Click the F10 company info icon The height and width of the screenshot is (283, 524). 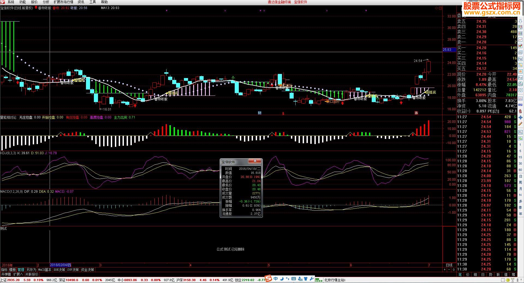(520, 58)
